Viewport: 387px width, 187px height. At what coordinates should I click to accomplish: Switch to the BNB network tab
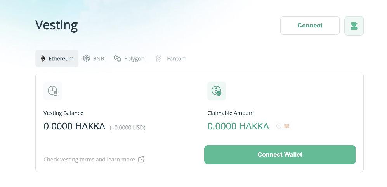[x=94, y=58]
